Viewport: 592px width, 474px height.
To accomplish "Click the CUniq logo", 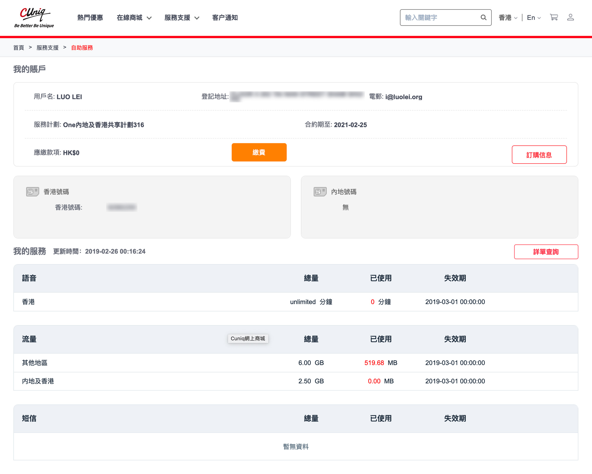I will (x=34, y=17).
